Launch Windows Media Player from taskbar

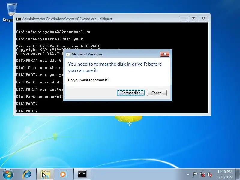(63, 174)
